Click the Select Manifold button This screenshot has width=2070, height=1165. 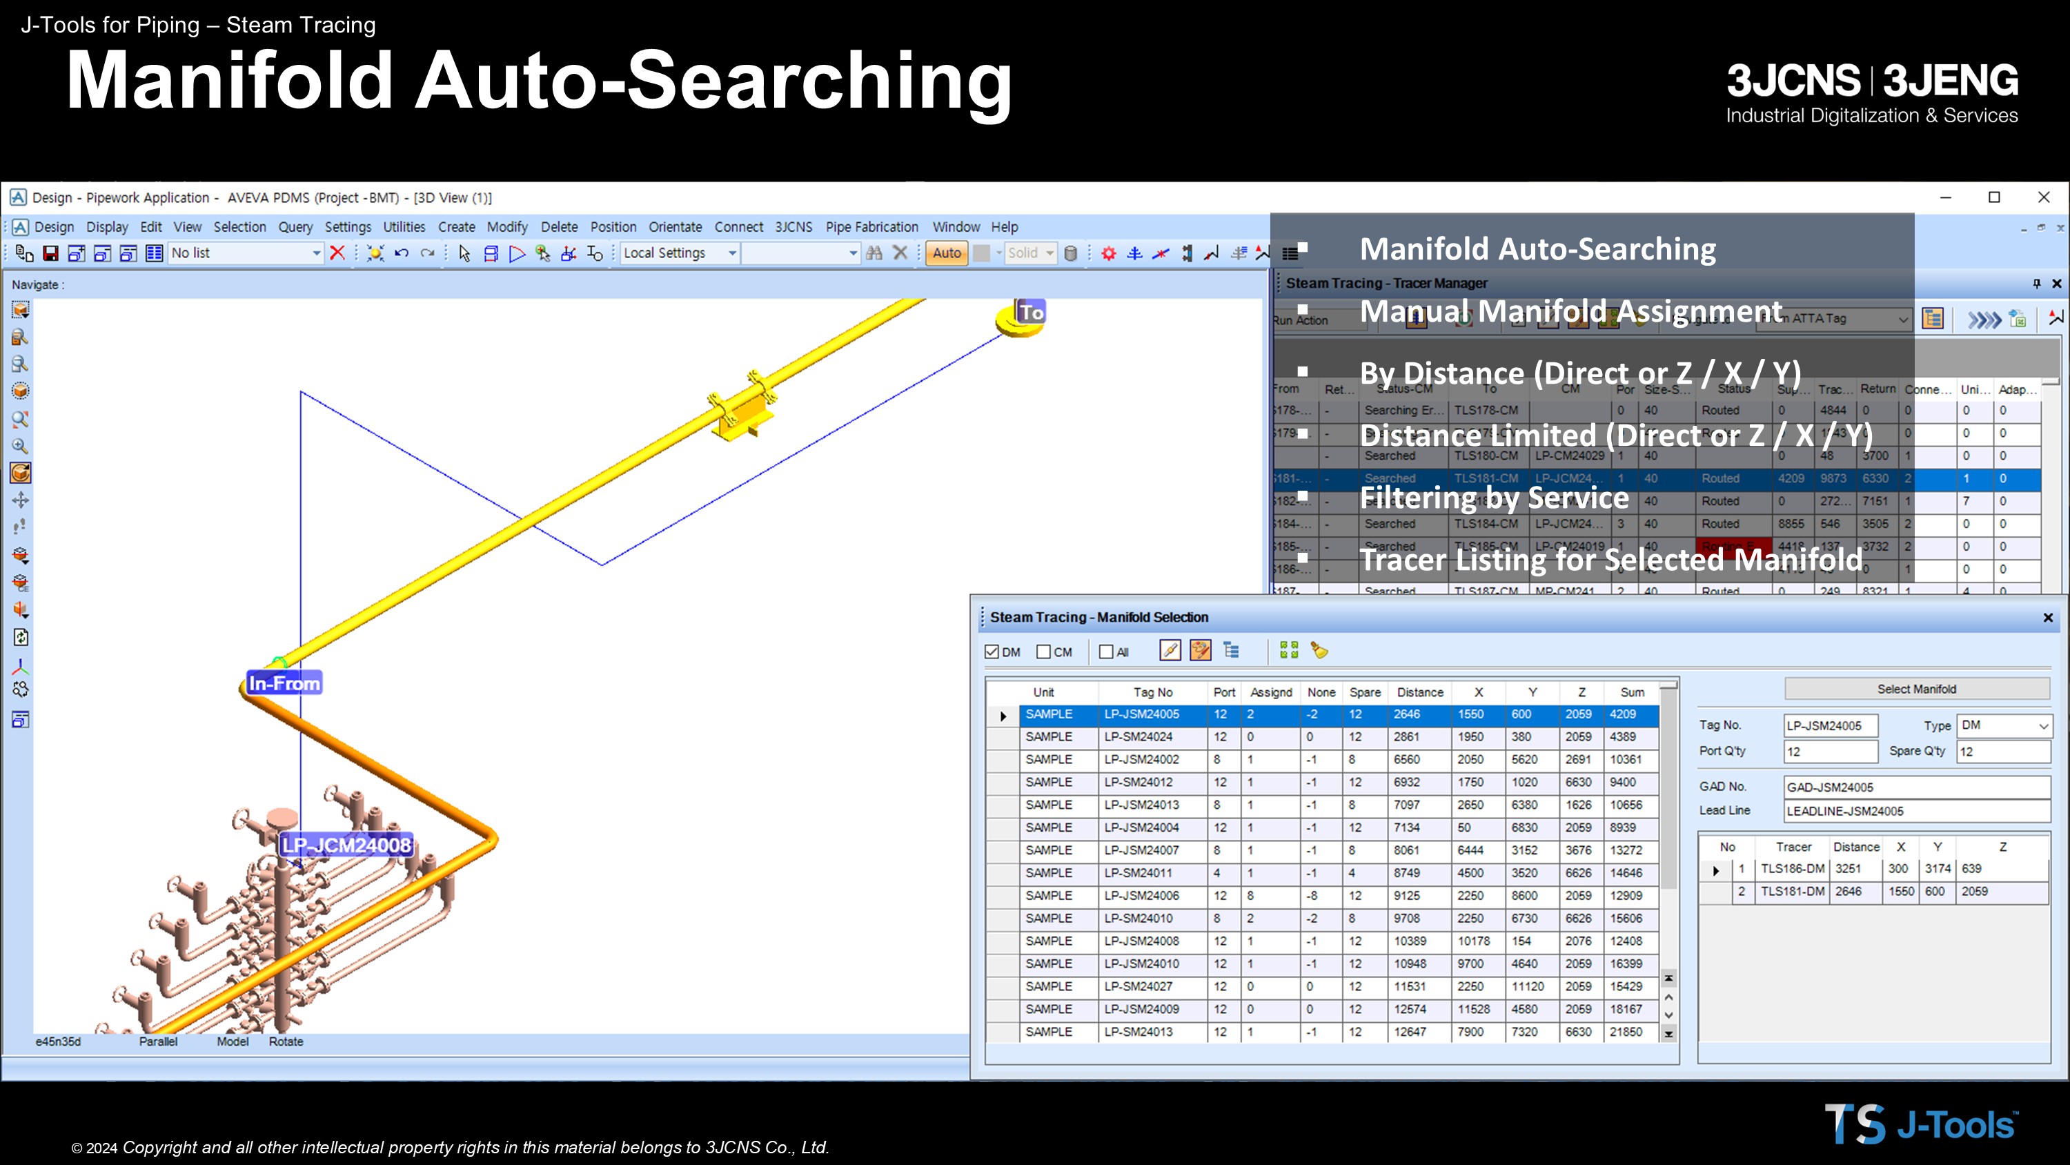click(x=1917, y=689)
